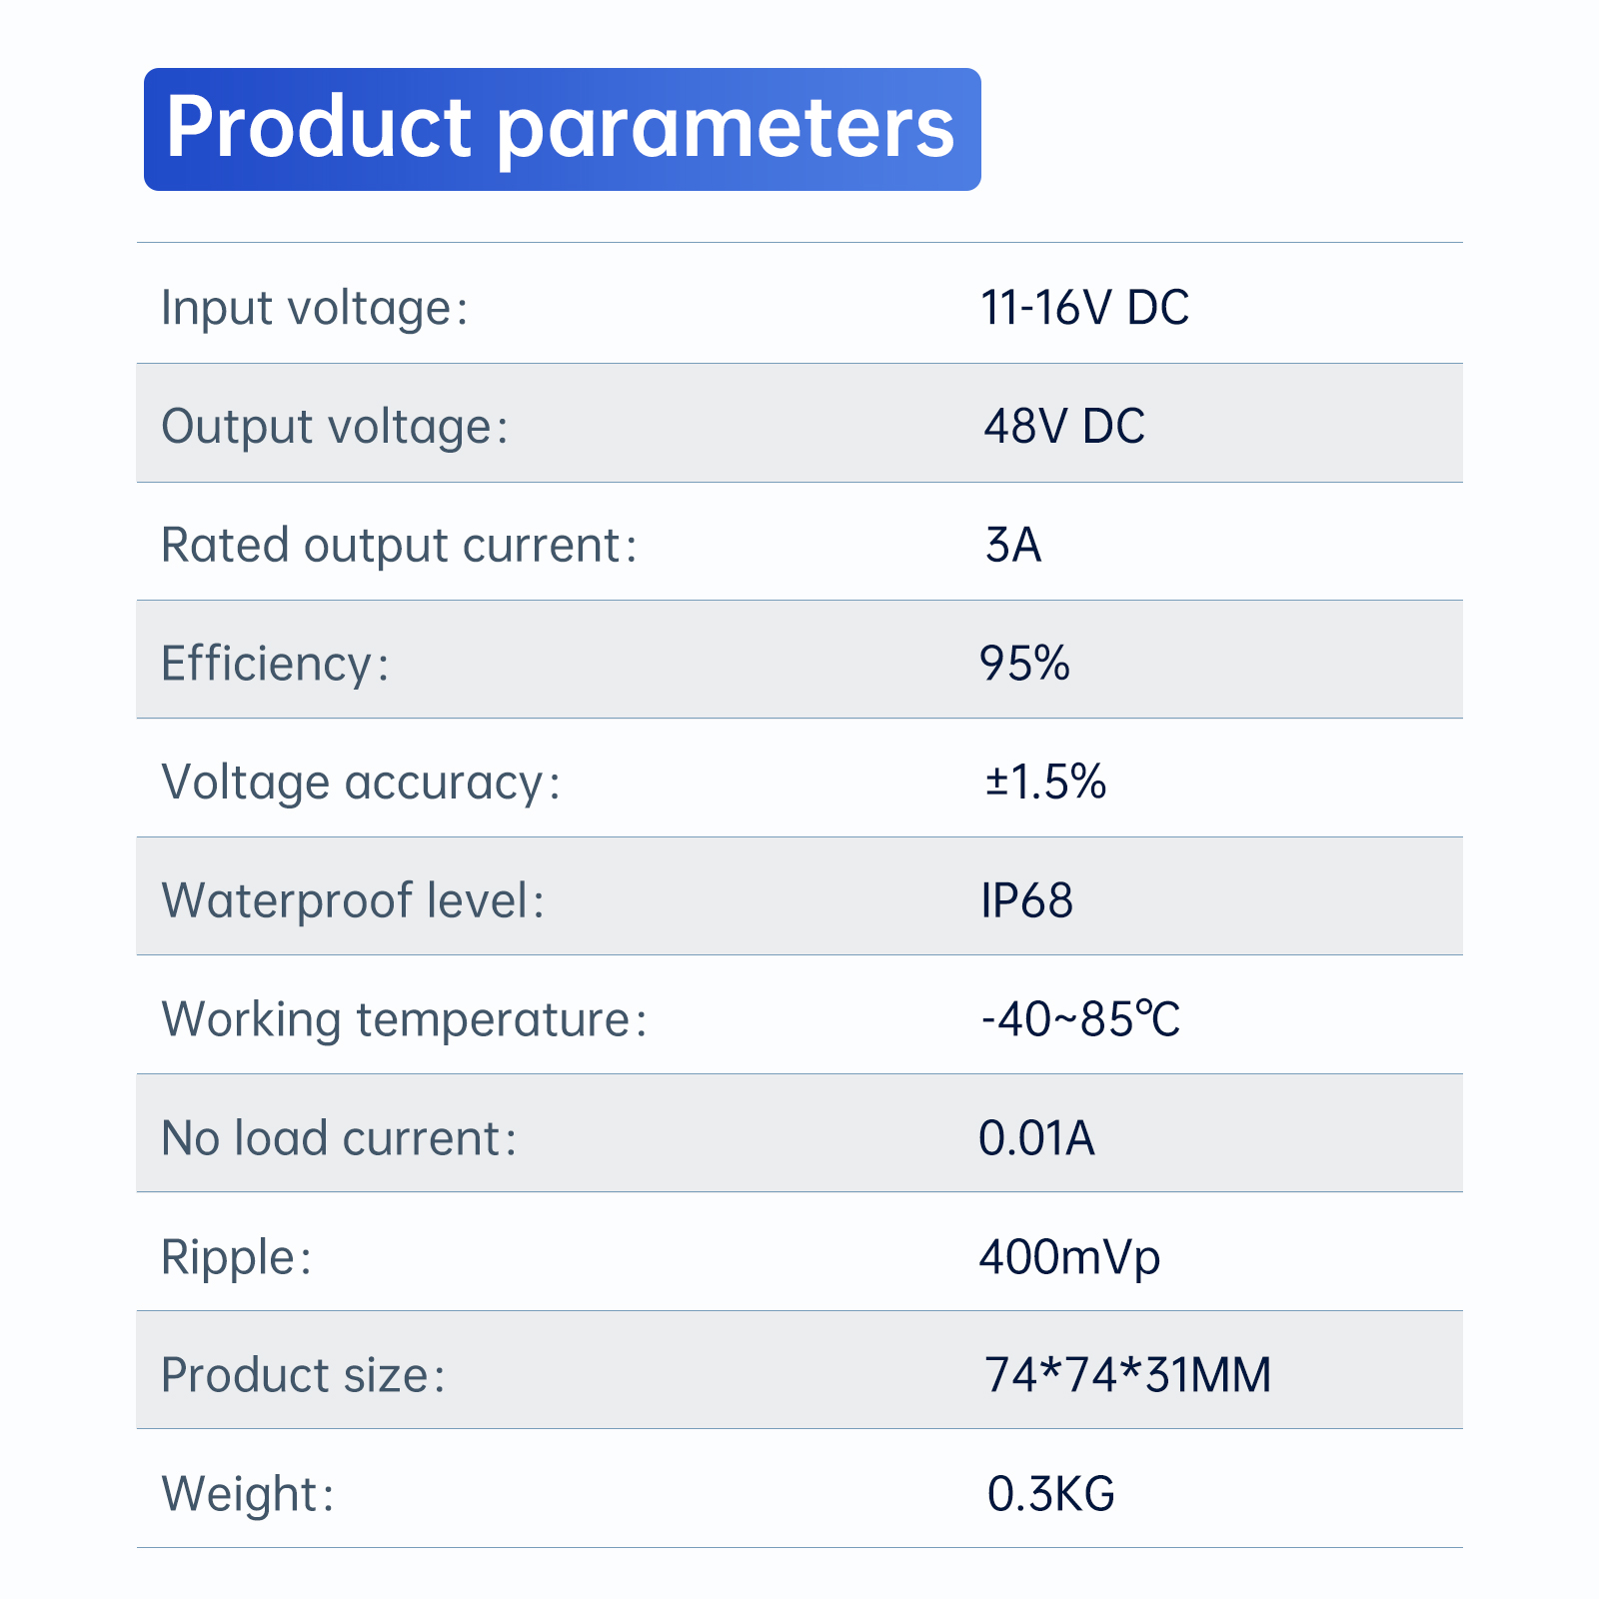Click the 400mVp ripple value
The image size is (1599, 1599).
[1069, 1257]
